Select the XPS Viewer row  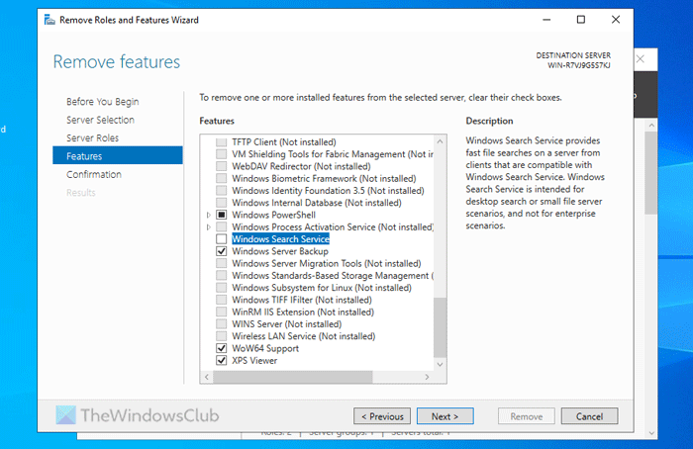(254, 361)
